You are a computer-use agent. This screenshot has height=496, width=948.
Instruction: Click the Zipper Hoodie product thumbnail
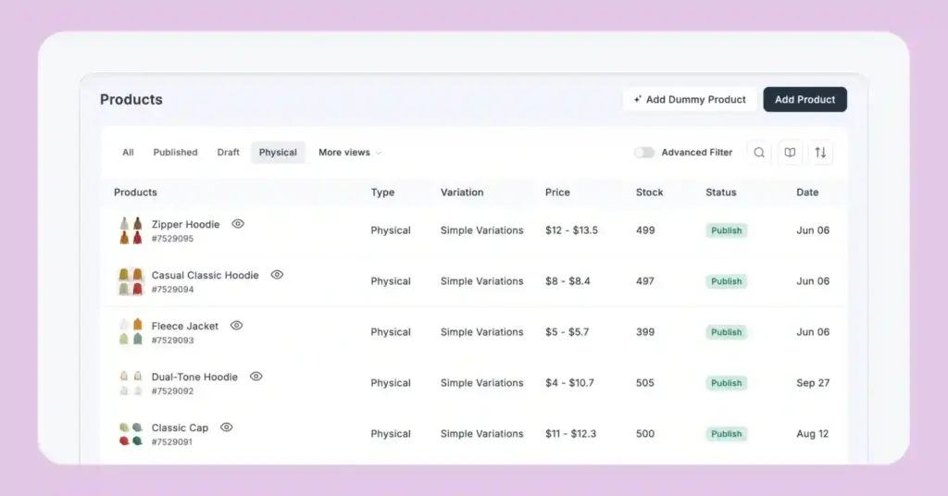[131, 230]
